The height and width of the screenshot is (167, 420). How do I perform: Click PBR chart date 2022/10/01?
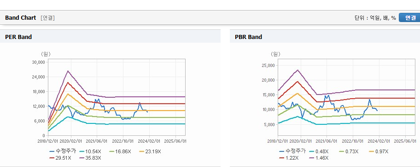[353, 141]
